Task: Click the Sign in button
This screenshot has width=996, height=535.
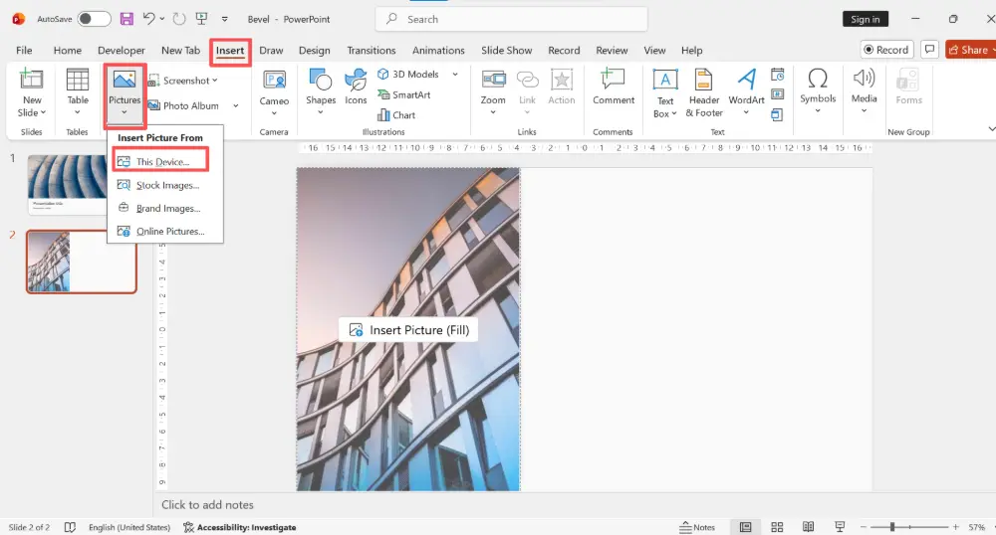Action: [x=866, y=19]
